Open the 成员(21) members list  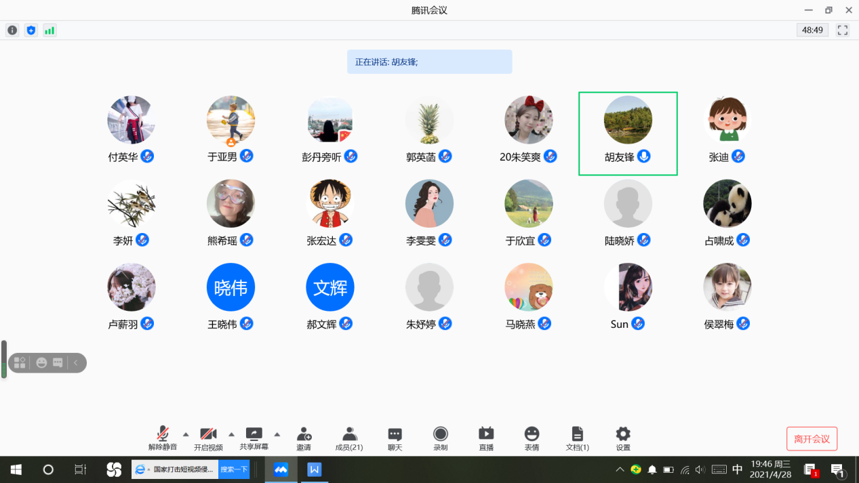[349, 438]
